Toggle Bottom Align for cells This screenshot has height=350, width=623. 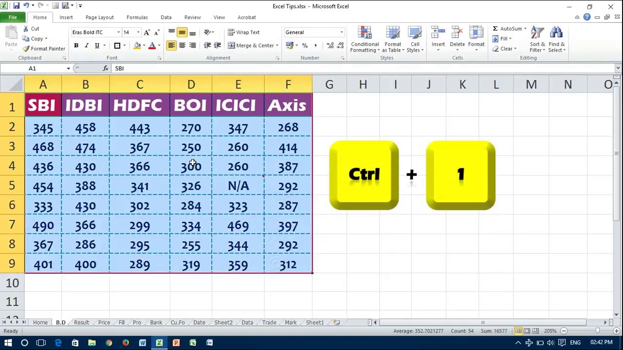click(x=193, y=32)
